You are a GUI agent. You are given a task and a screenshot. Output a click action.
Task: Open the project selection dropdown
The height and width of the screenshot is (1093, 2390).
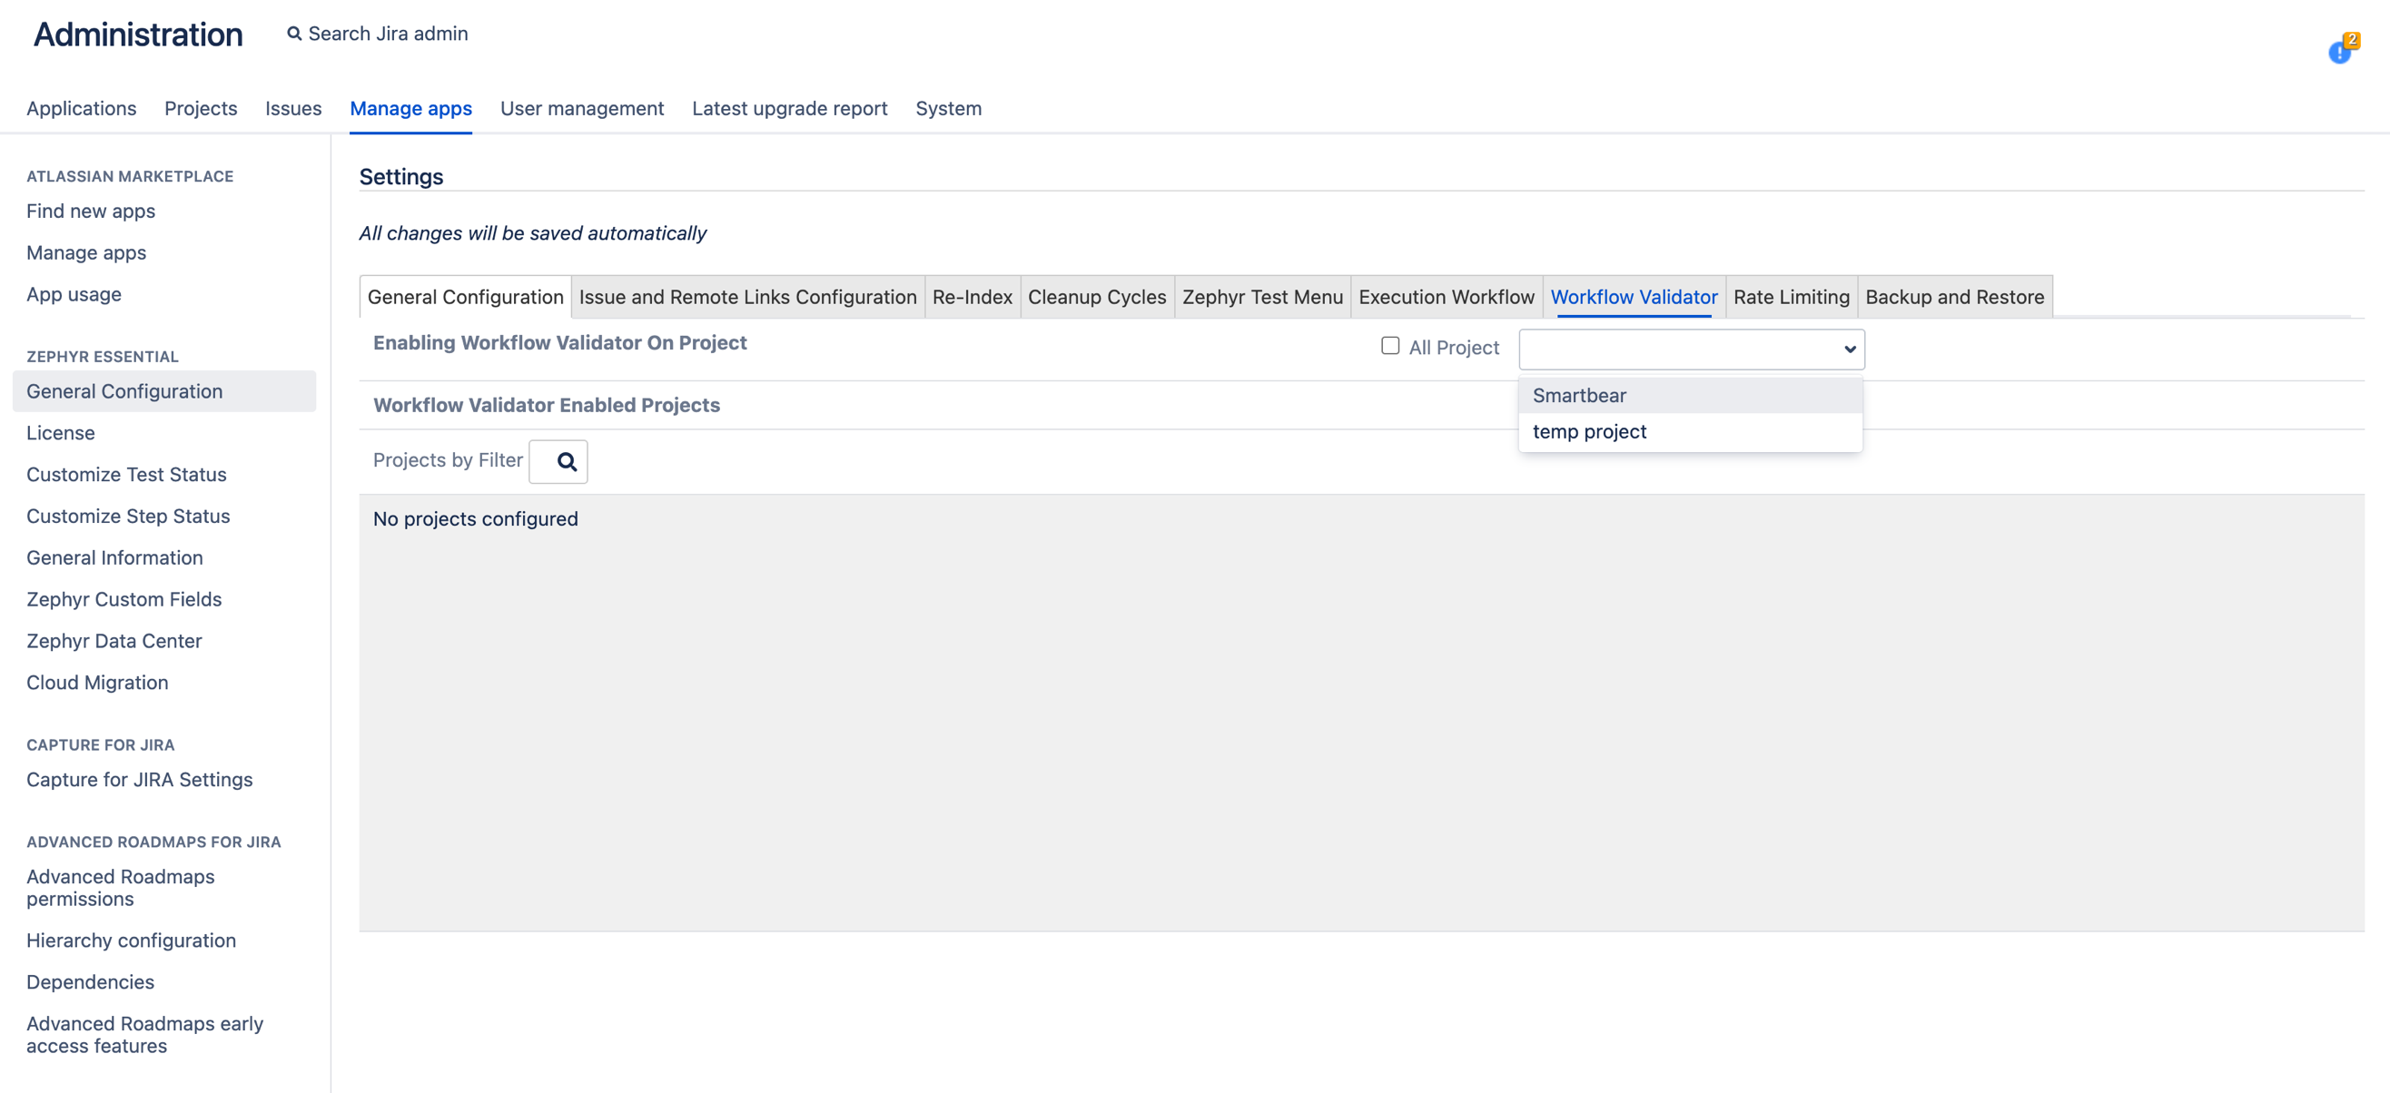click(x=1691, y=349)
